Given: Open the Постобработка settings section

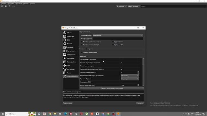Looking at the screenshot, I should coord(71,62).
